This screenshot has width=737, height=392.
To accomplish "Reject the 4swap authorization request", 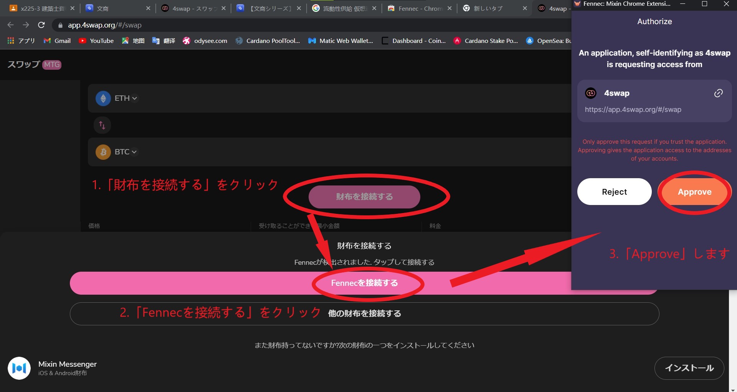I will pos(614,192).
